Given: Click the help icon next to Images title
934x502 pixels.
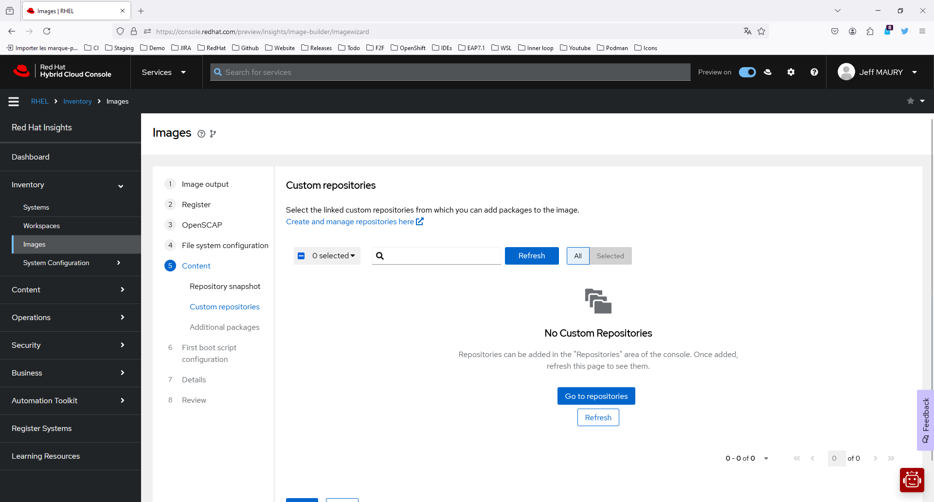Looking at the screenshot, I should tap(201, 134).
